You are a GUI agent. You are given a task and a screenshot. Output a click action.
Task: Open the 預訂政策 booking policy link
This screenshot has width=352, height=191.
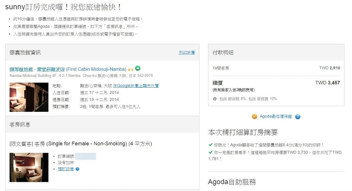65,169
